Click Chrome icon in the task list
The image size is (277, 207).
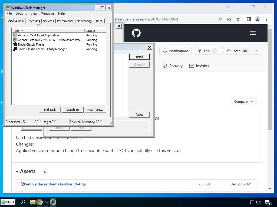click(15, 40)
